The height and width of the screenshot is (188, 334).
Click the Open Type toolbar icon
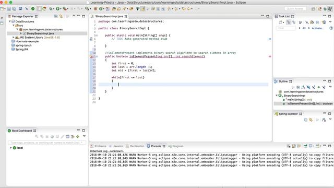pyautogui.click(x=114, y=9)
